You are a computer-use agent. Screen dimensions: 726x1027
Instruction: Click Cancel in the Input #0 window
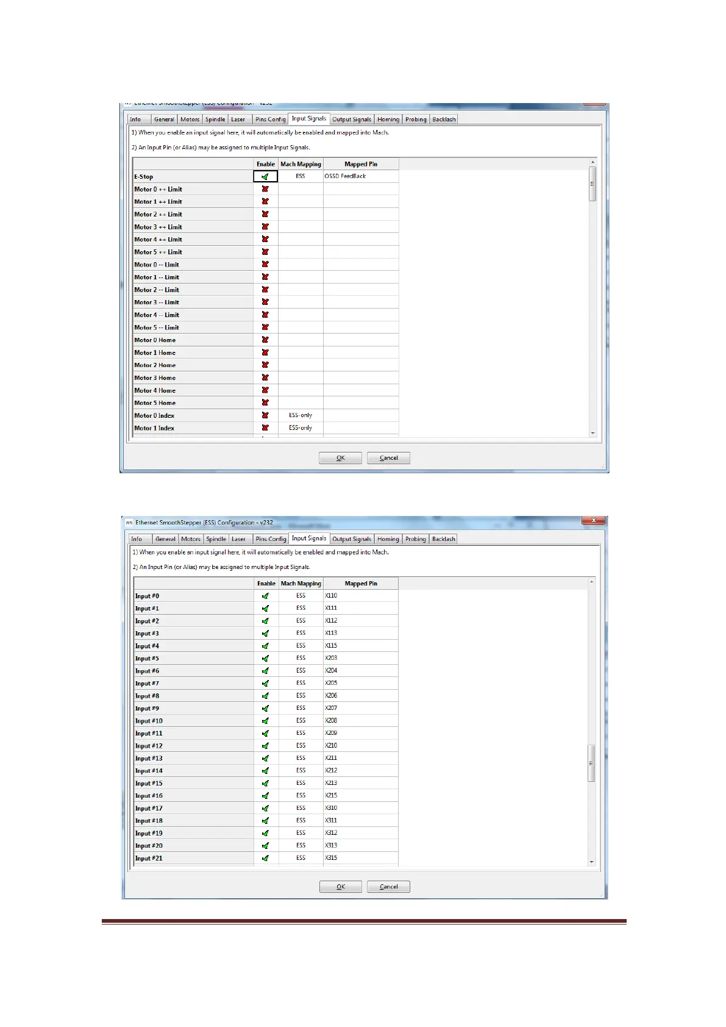[x=389, y=887]
